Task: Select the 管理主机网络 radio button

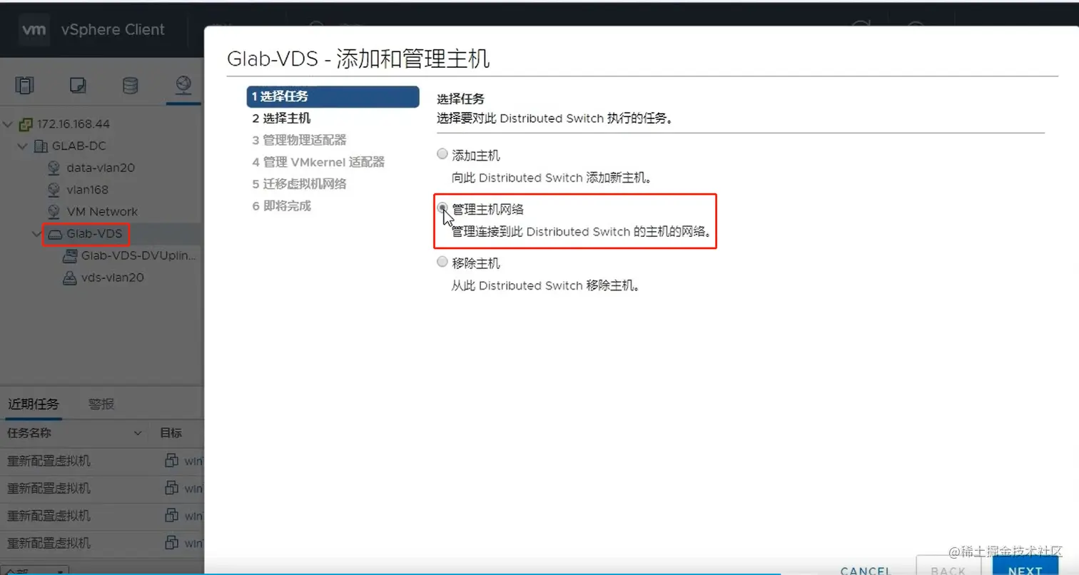Action: coord(442,208)
